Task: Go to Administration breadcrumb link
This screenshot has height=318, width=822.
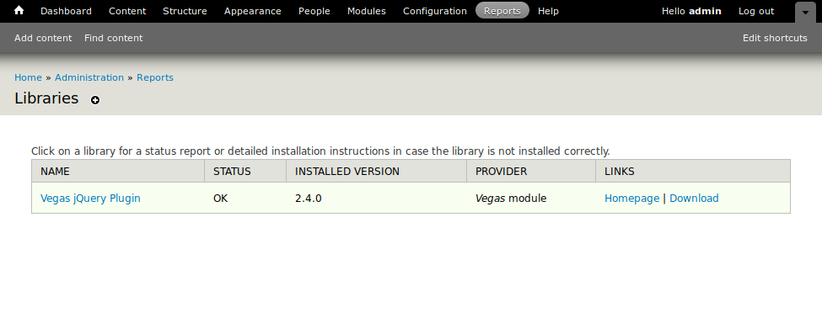Action: tap(89, 77)
